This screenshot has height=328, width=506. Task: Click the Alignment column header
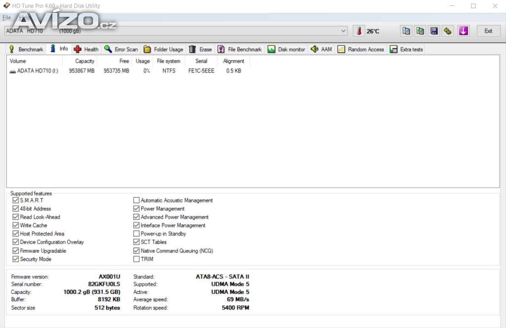pos(234,61)
